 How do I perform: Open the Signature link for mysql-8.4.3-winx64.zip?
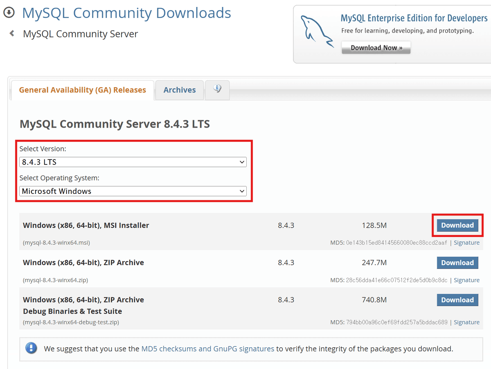click(x=466, y=280)
